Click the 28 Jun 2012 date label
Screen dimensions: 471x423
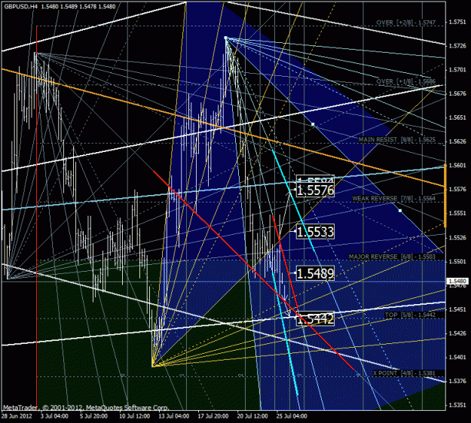[17, 416]
